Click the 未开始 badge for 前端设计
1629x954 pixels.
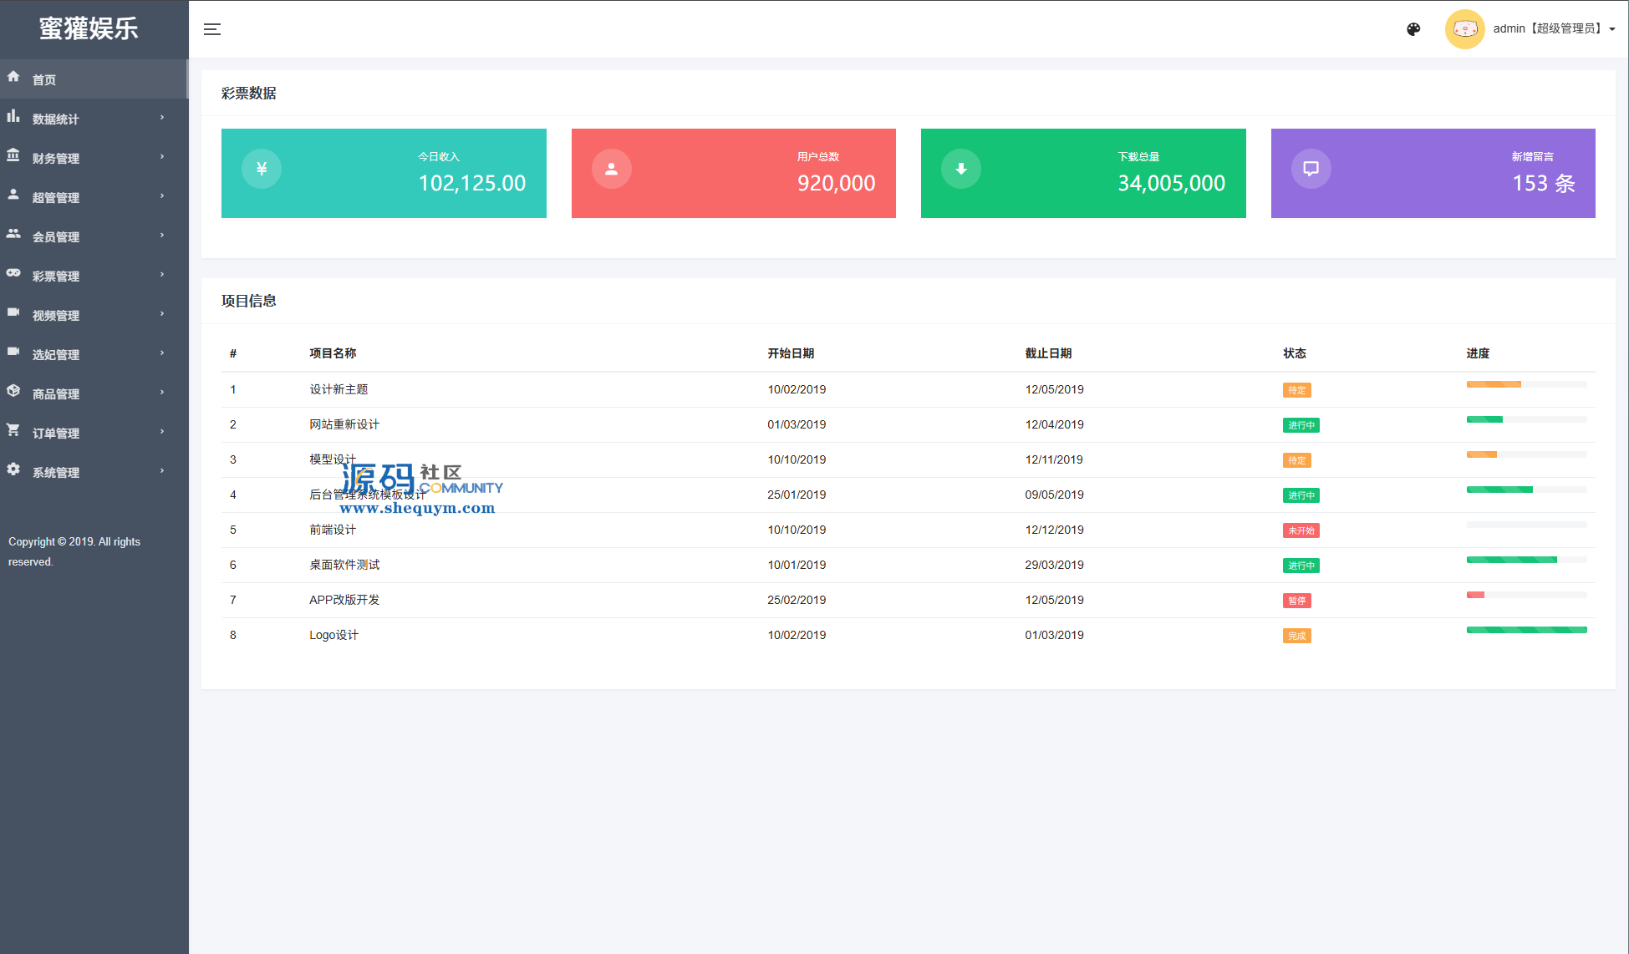click(x=1301, y=530)
